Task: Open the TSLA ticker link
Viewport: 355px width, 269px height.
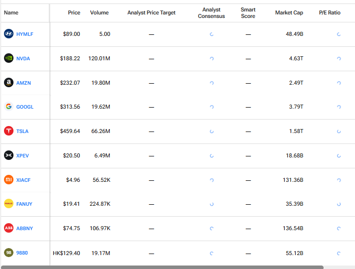Action: [22, 132]
